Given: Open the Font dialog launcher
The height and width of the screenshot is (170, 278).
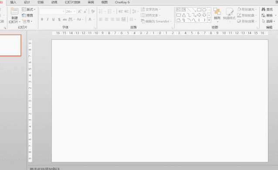Looking at the screenshot, I should pyautogui.click(x=95, y=28).
